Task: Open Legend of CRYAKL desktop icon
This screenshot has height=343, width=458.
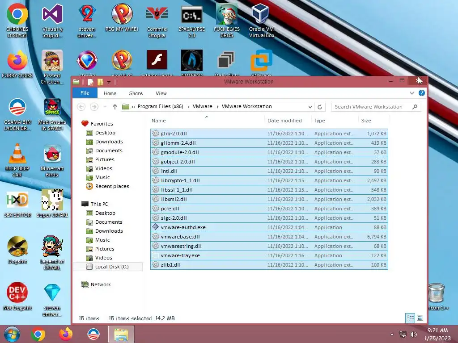Action: point(52,253)
